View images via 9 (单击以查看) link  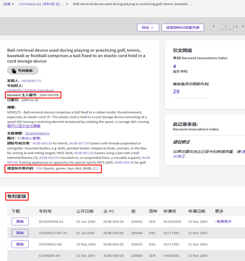click(29, 138)
